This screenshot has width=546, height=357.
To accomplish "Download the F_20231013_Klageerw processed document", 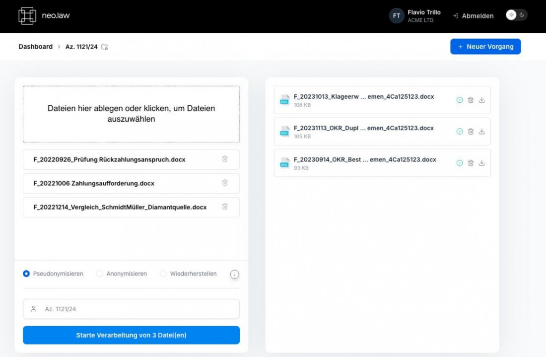I will 481,100.
